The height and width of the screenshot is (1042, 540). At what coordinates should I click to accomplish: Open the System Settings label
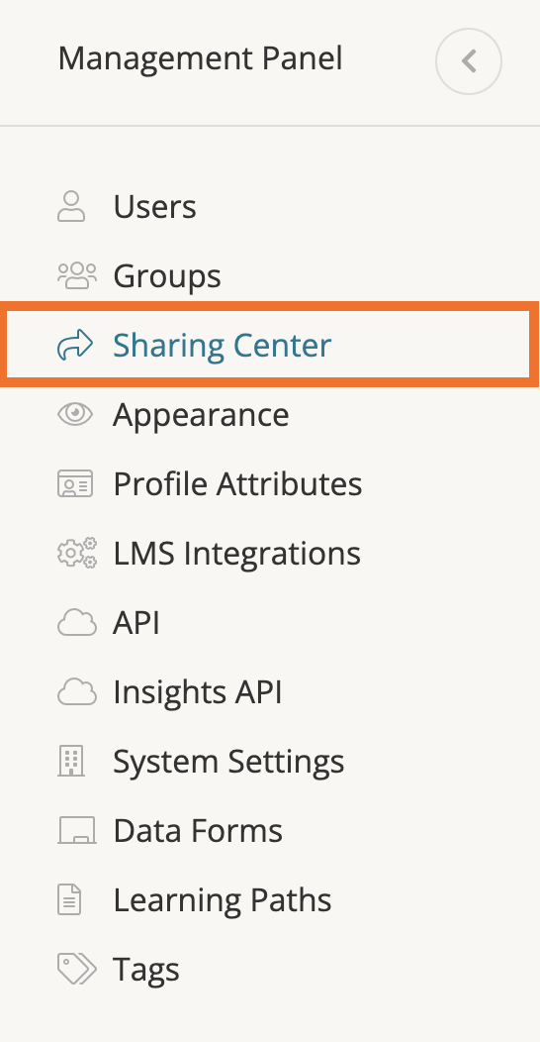[x=228, y=763]
